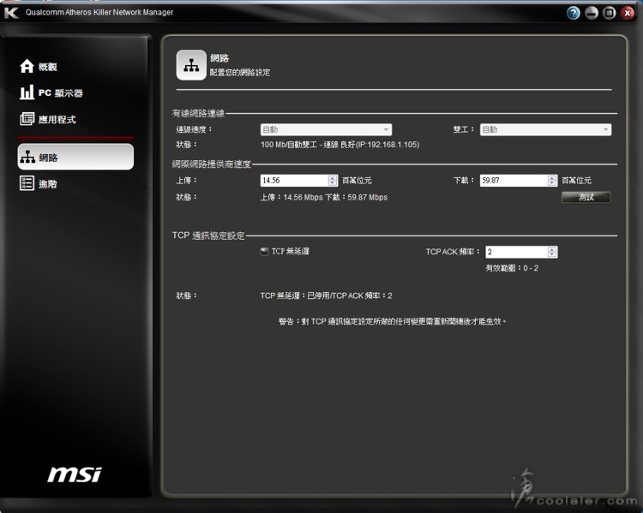Click the warning text starting with 警告
The width and height of the screenshot is (643, 513).
coord(393,321)
